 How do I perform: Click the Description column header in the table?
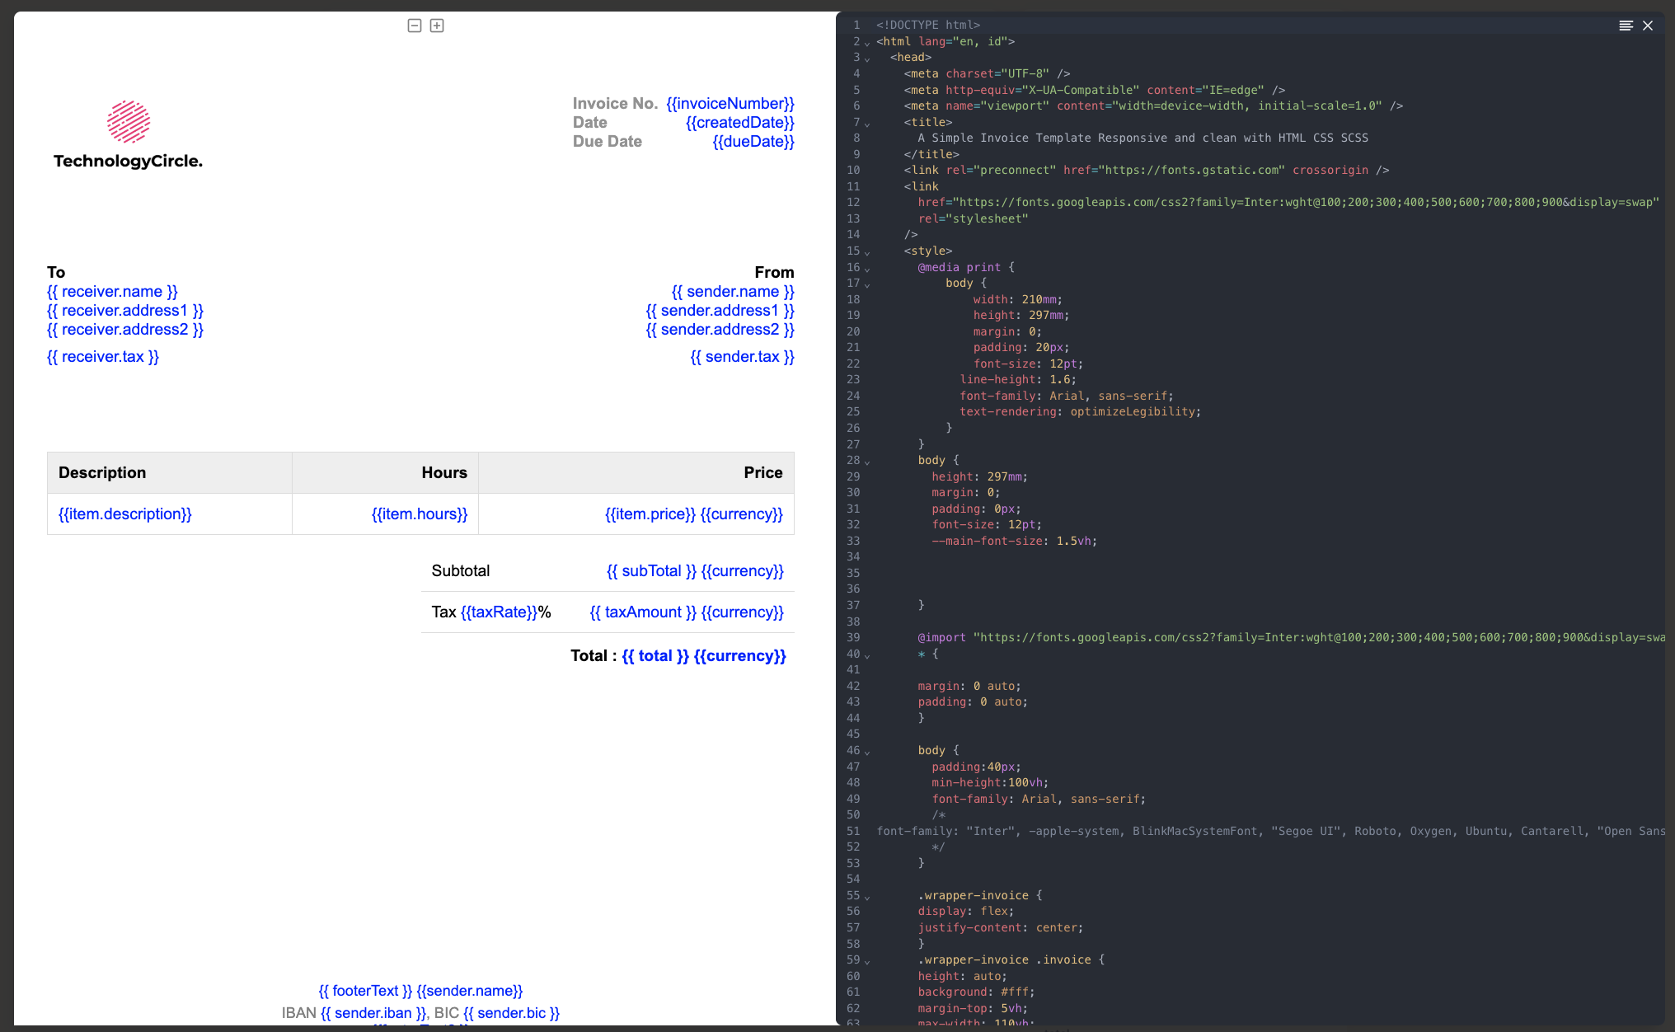point(102,473)
